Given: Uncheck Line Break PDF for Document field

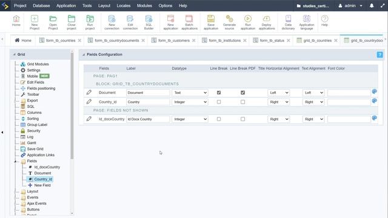Looking at the screenshot, I should 242,93.
